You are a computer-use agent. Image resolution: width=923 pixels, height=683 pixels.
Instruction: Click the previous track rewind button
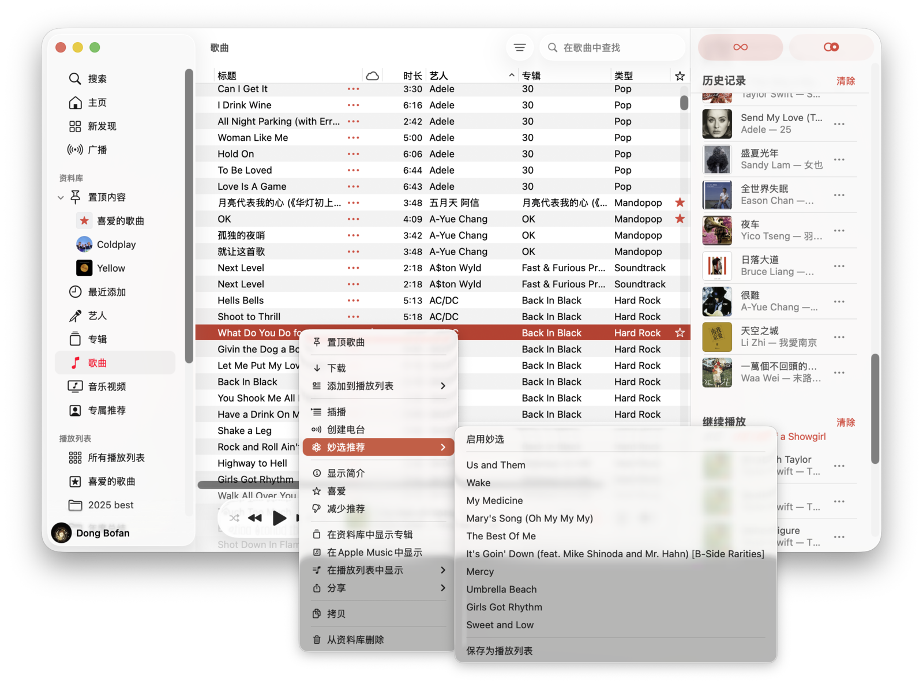pos(254,518)
